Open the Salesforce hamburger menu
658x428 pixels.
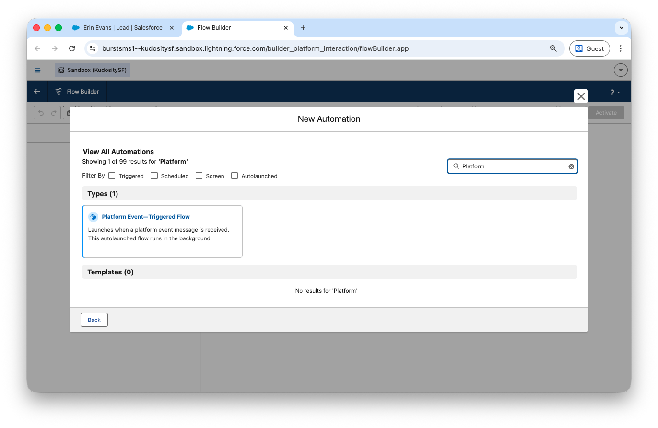37,70
